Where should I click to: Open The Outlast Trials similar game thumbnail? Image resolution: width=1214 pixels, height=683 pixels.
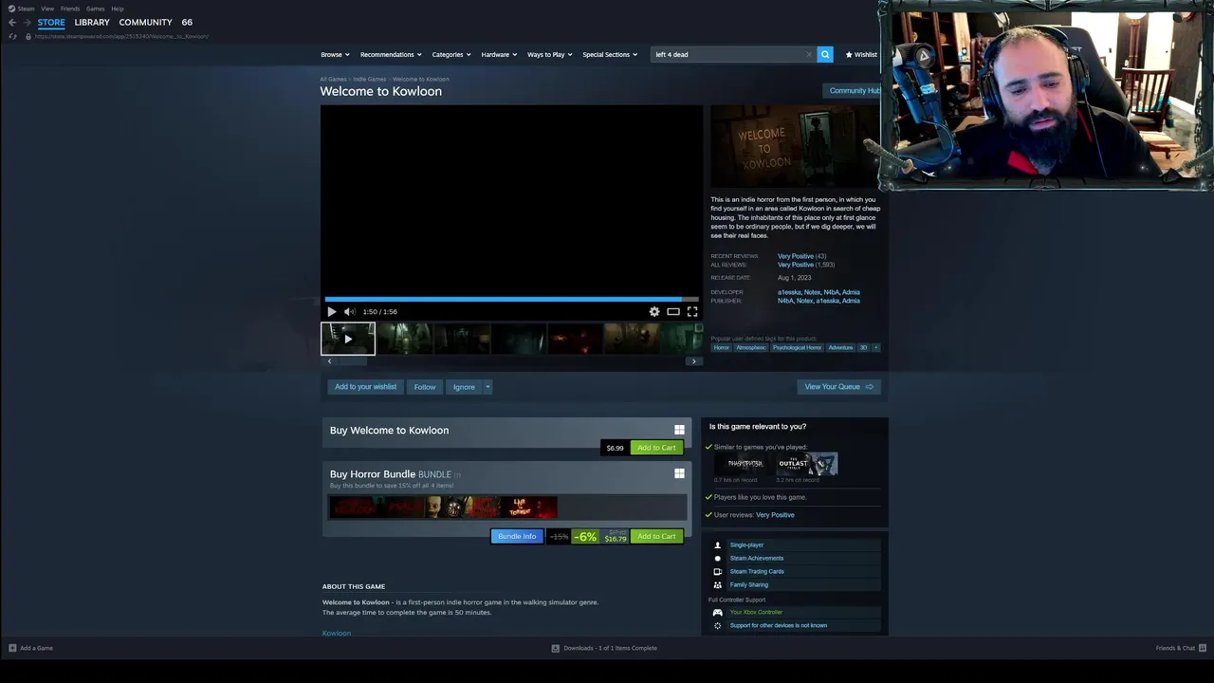pos(808,464)
